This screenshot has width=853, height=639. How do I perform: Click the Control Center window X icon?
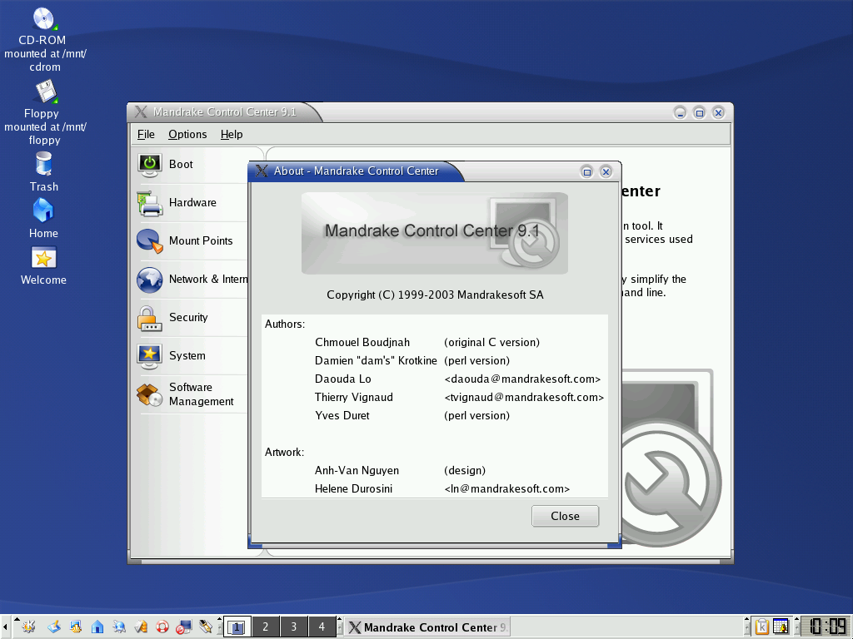point(141,112)
